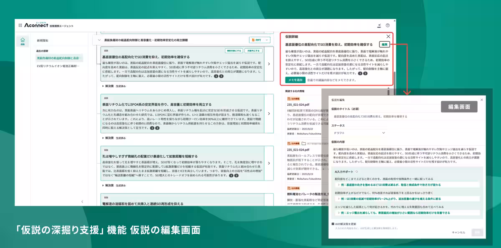This screenshot has width=501, height=248.
Task: Click the 編集 button in 仮説詳細
Action: coord(384,44)
